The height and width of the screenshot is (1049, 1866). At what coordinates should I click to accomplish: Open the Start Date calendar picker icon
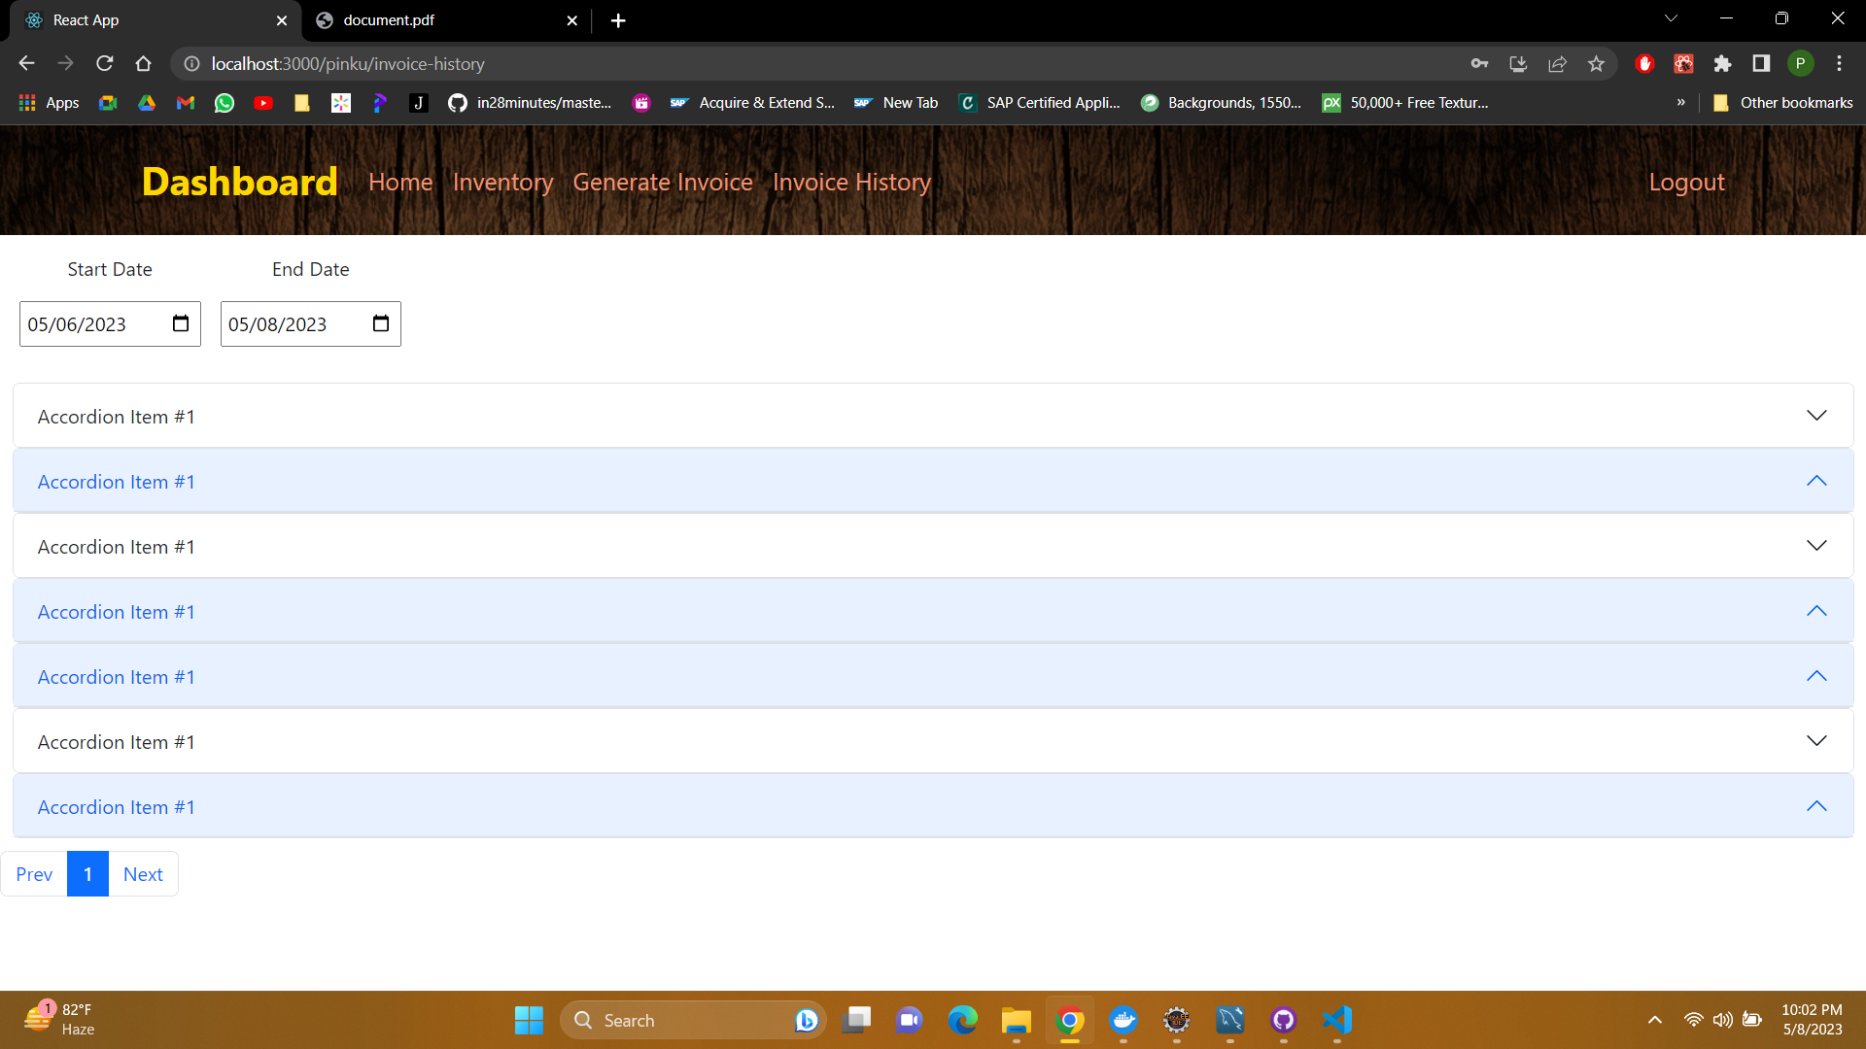click(x=181, y=323)
